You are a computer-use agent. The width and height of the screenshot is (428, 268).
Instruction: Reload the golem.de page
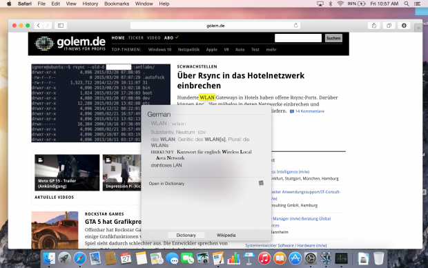pyautogui.click(x=296, y=26)
